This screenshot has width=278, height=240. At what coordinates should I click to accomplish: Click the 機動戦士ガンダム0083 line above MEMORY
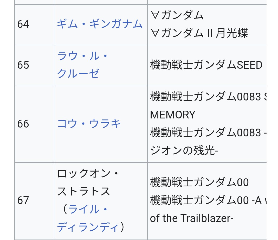pos(205,97)
